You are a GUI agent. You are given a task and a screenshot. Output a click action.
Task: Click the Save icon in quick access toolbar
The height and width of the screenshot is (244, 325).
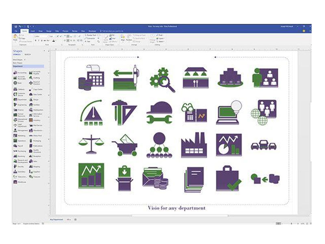coord(16,26)
